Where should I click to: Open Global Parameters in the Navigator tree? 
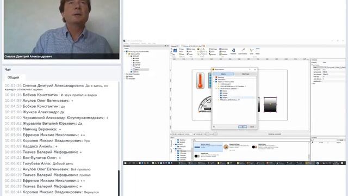point(133,74)
